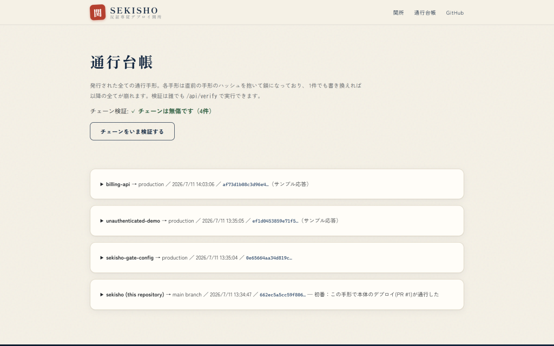Viewport: 554px width, 346px height.
Task: Click timestamp 2026/7/11 13:35:04
Action: tap(216, 258)
